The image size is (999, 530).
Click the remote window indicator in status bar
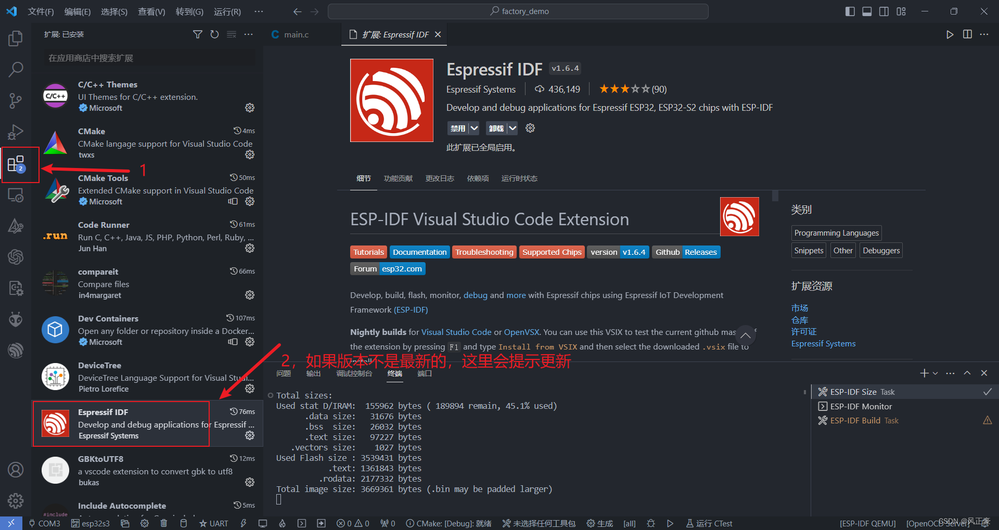click(x=11, y=523)
